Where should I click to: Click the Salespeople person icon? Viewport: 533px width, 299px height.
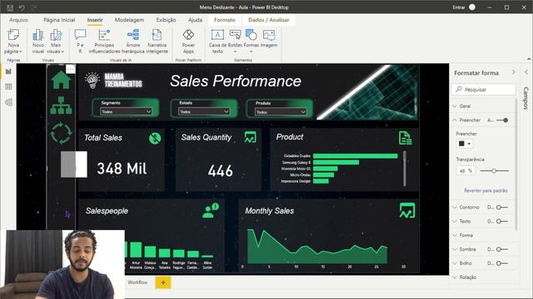(x=211, y=210)
